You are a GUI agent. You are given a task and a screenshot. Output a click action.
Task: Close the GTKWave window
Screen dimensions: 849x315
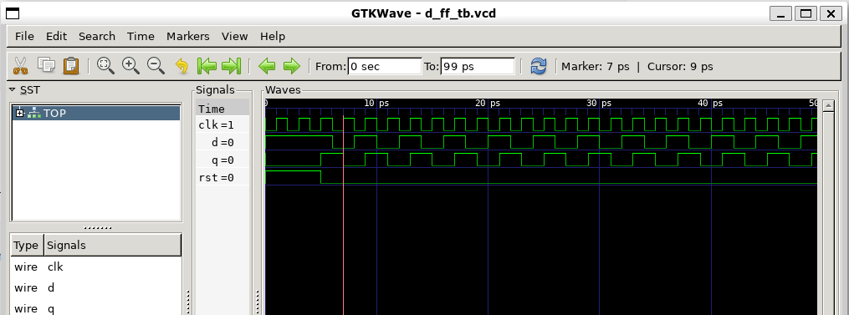coord(831,13)
